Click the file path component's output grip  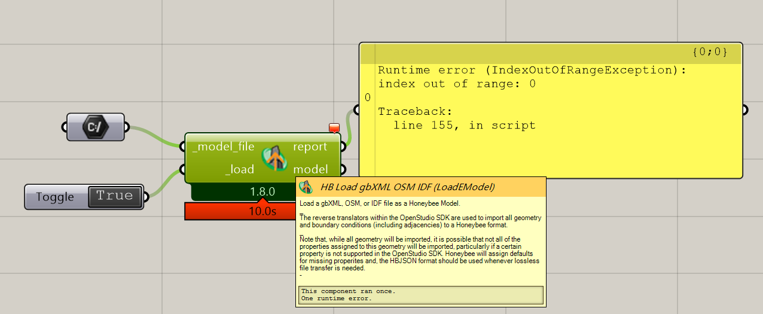[126, 127]
